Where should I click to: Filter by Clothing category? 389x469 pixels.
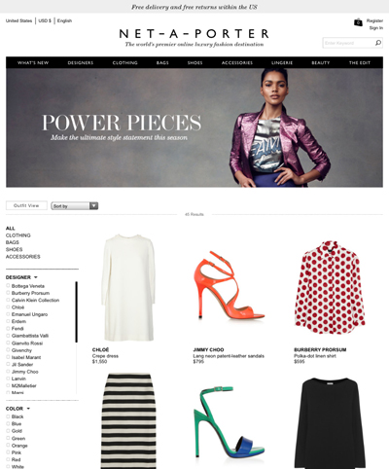point(18,235)
